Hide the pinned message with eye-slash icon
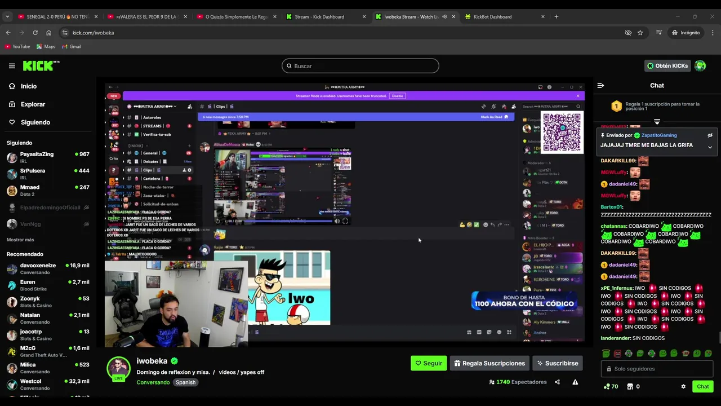 [710, 135]
